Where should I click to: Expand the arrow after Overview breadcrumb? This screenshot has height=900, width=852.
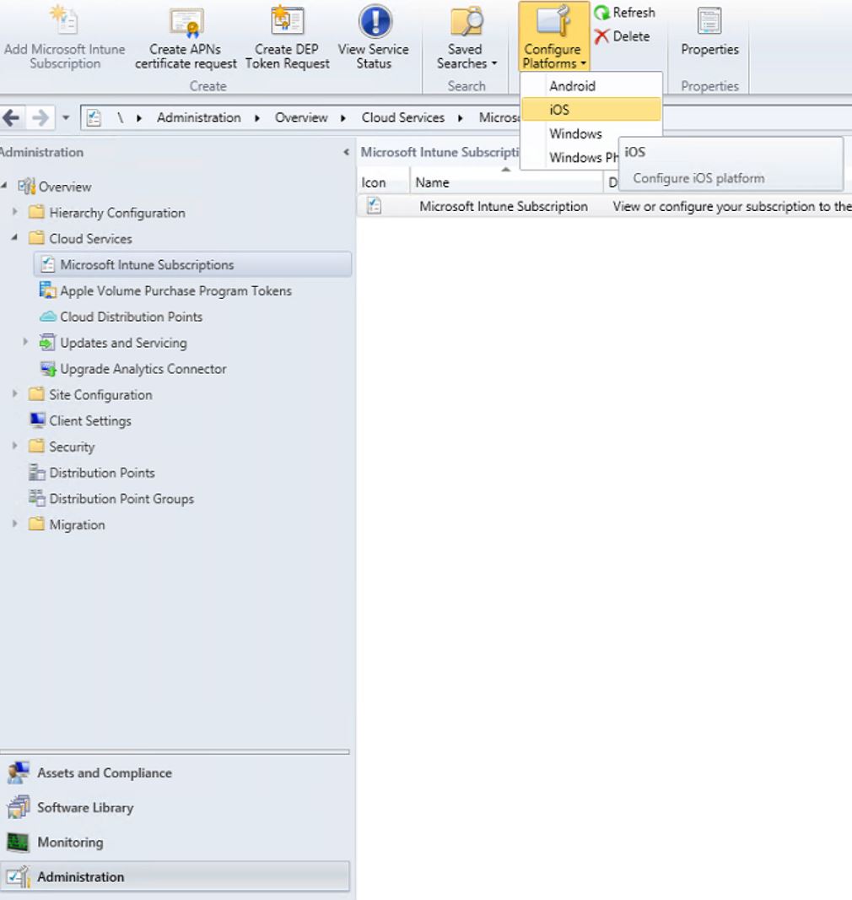point(342,118)
